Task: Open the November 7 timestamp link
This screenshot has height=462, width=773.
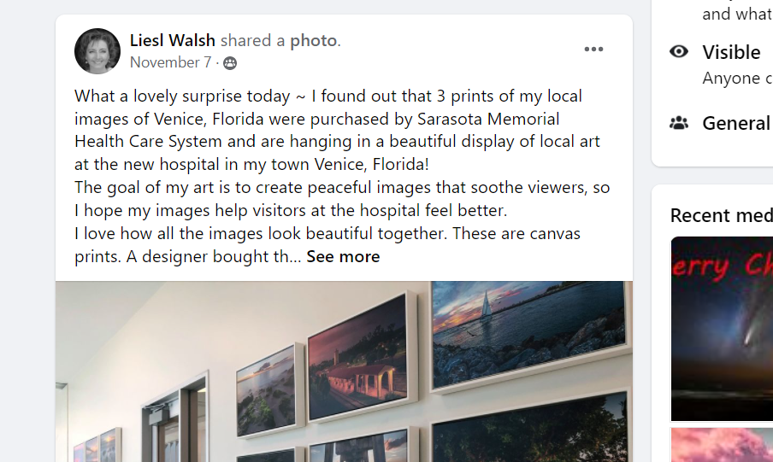Action: click(170, 62)
